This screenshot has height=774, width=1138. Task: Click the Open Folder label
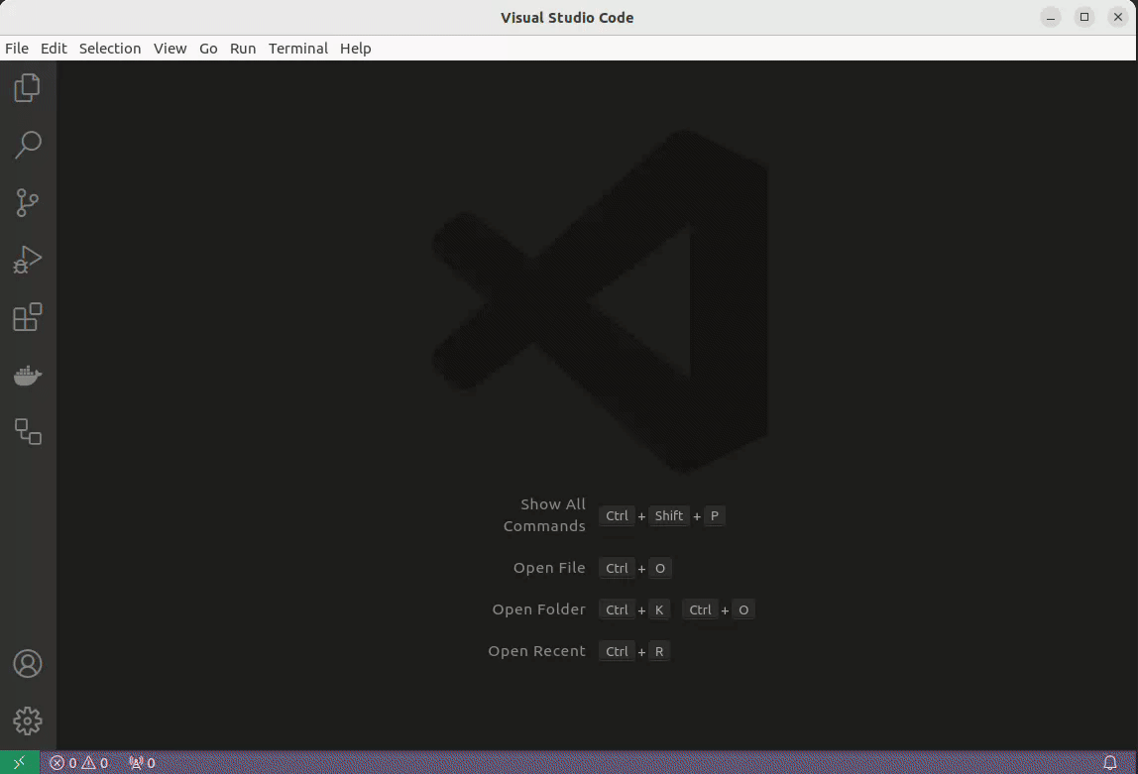538,609
